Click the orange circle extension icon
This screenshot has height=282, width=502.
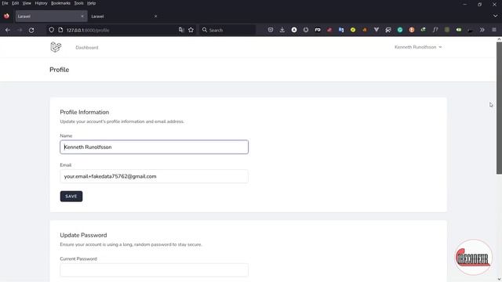pos(412,30)
